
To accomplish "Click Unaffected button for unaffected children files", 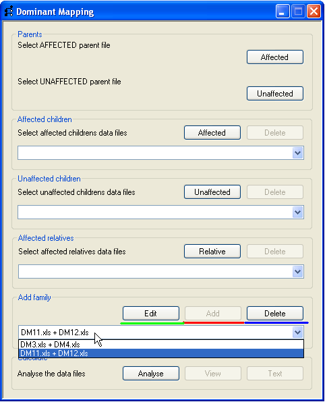I will (x=212, y=192).
